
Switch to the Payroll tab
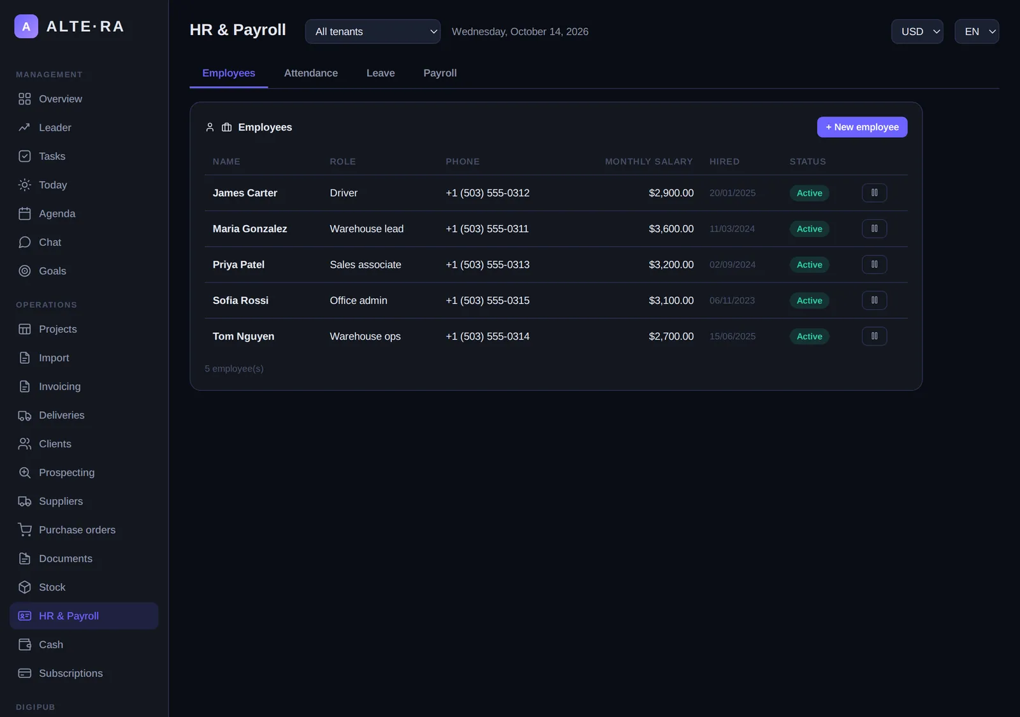pos(440,73)
